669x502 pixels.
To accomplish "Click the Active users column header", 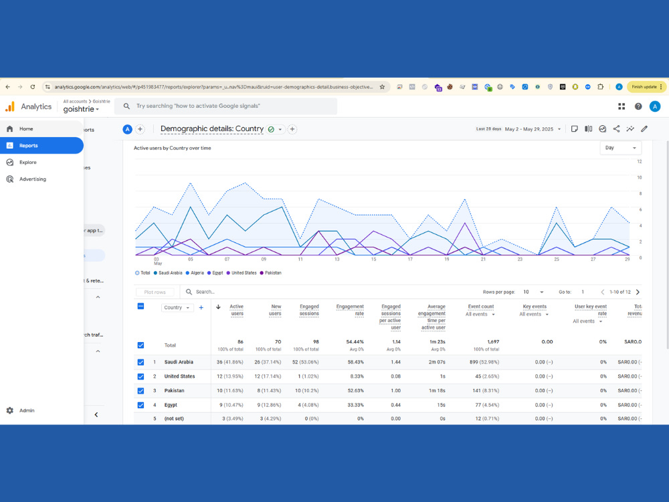I will [x=236, y=310].
